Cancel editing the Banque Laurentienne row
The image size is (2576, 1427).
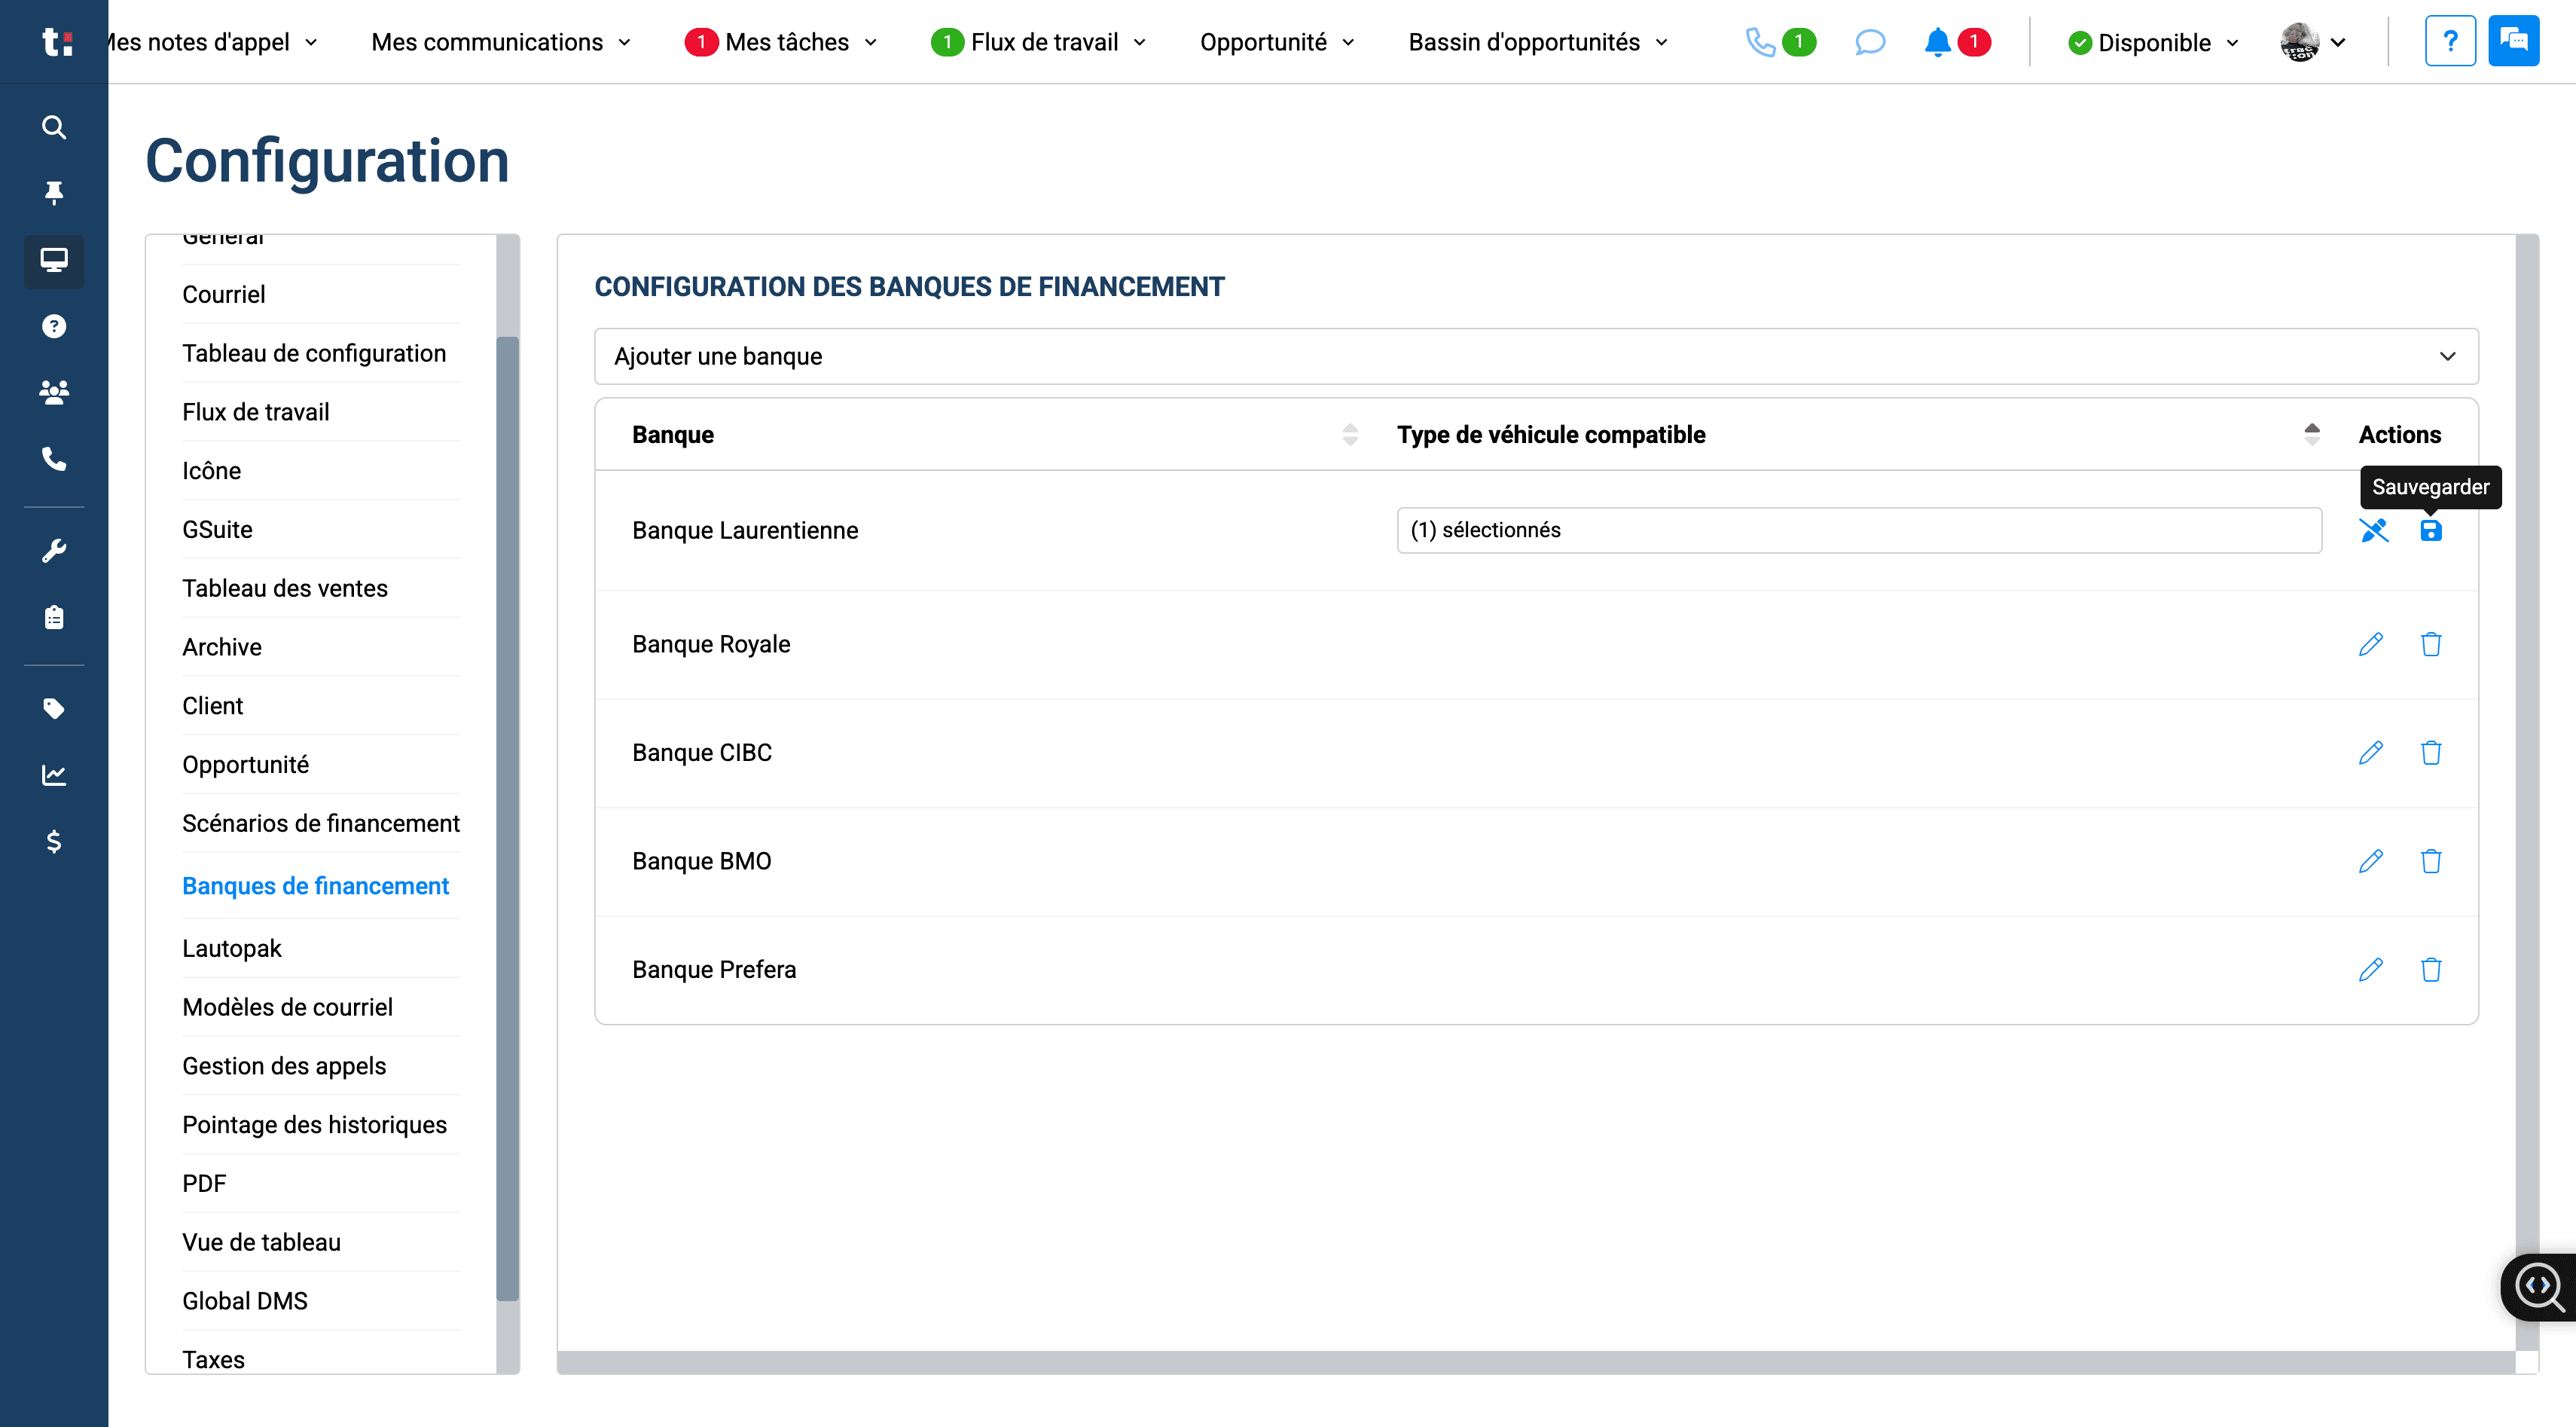2374,530
